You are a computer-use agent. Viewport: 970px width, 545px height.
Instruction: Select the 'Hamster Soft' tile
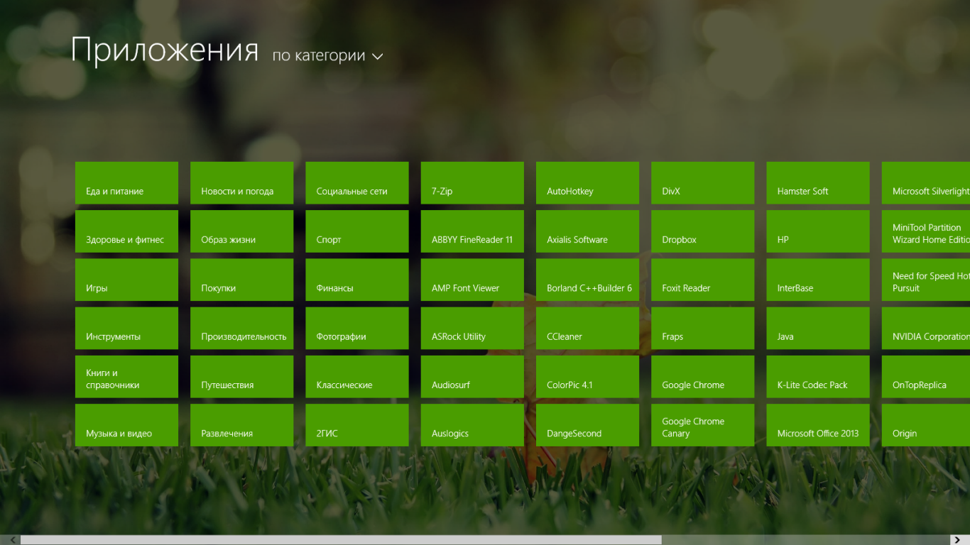(x=818, y=183)
